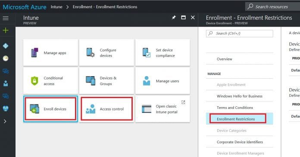This screenshot has width=300, height=157.
Task: Open the Set device compliance tile
Action: [x=162, y=53]
